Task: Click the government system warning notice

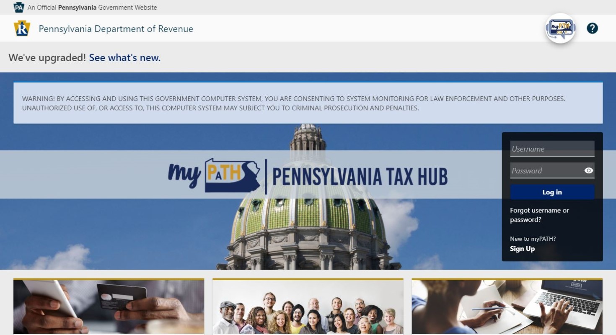Action: (x=308, y=103)
